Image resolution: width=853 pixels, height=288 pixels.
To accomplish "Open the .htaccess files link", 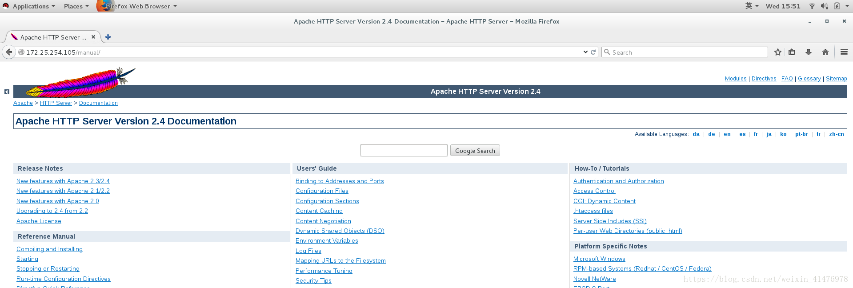I will [593, 211].
